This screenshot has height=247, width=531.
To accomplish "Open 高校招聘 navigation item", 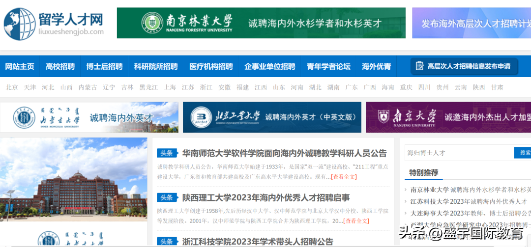I will click(60, 66).
